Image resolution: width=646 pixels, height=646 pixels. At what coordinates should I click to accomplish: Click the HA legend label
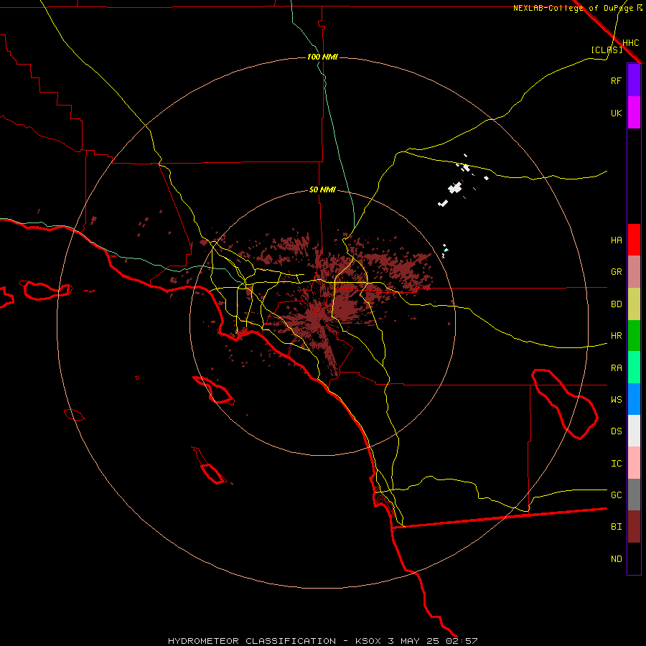coord(616,240)
